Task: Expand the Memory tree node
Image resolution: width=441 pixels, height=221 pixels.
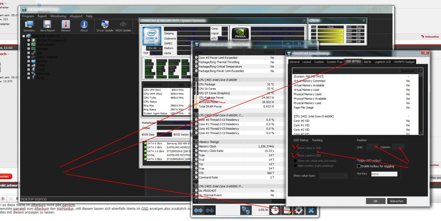Action: click(29, 49)
